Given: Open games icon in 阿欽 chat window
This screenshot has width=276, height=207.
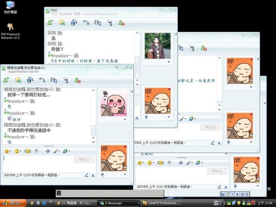Looking at the screenshot, I should tap(109, 23).
